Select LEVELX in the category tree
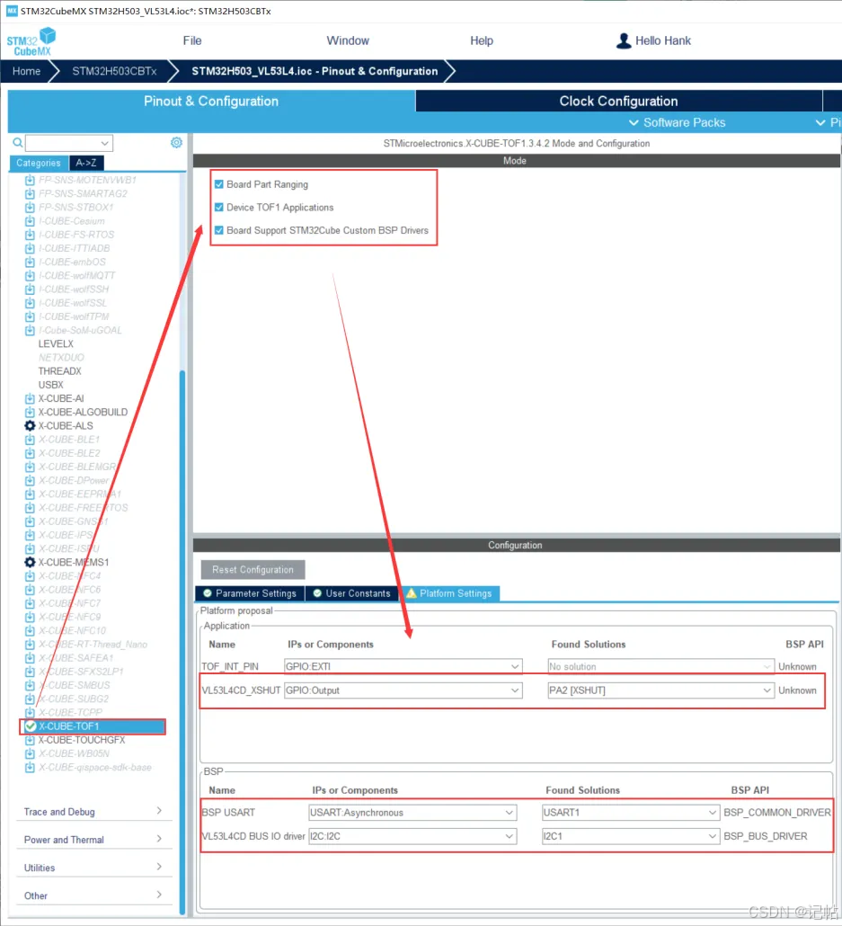The image size is (842, 926). coord(56,343)
